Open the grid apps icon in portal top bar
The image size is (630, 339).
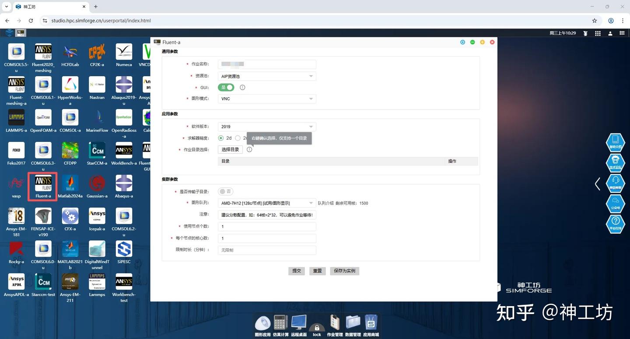pos(598,33)
